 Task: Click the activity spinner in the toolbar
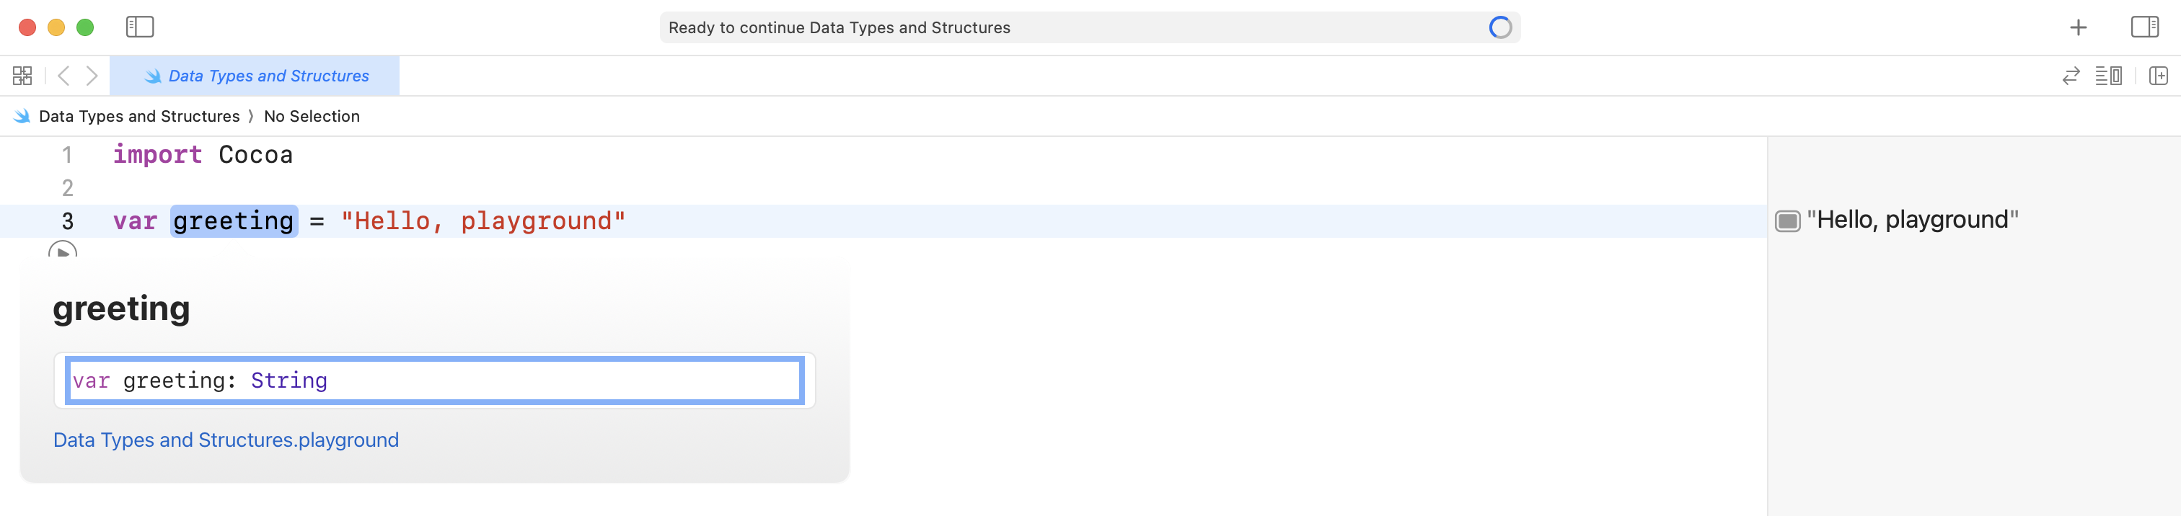(1499, 26)
